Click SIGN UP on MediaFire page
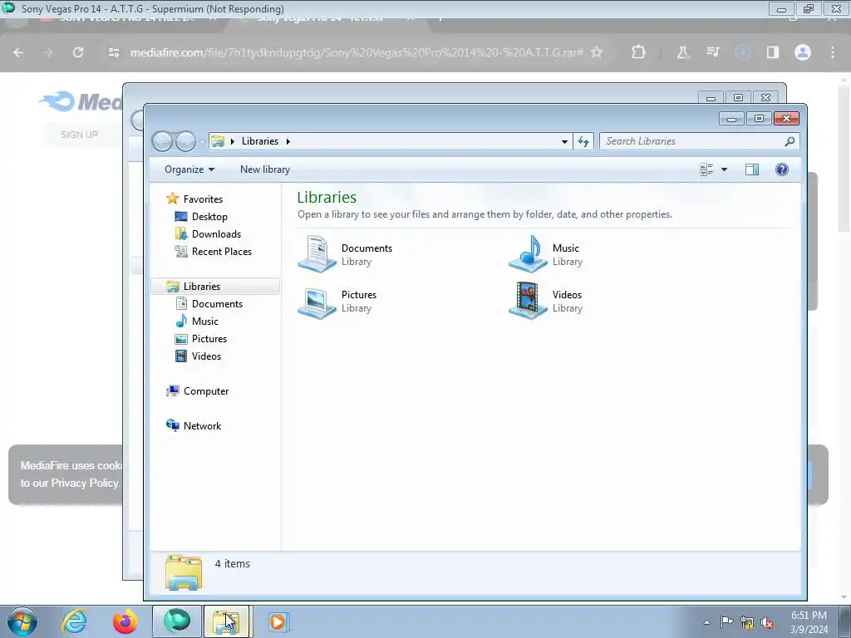The image size is (851, 638). [x=79, y=135]
